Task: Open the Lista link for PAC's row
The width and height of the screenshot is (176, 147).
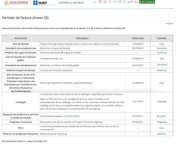Action: (162, 128)
